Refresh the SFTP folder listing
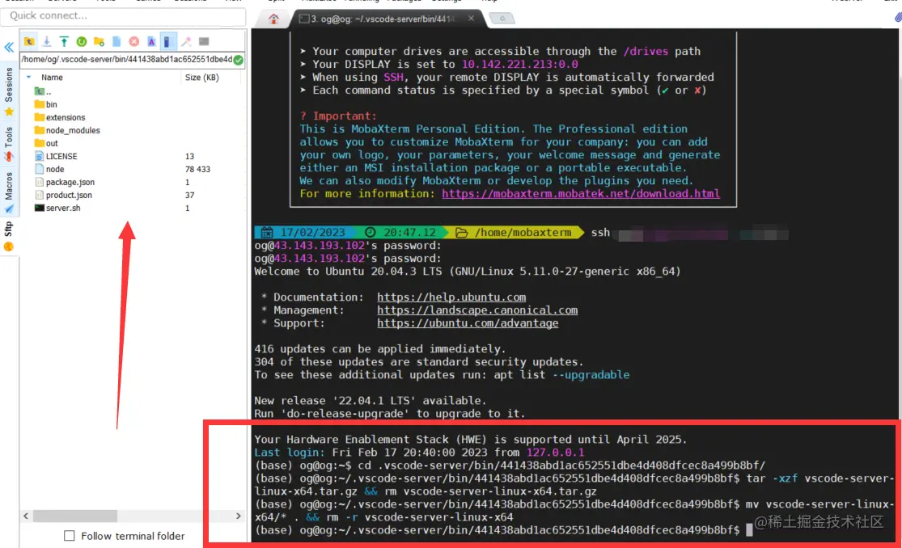The width and height of the screenshot is (902, 548). (x=82, y=41)
